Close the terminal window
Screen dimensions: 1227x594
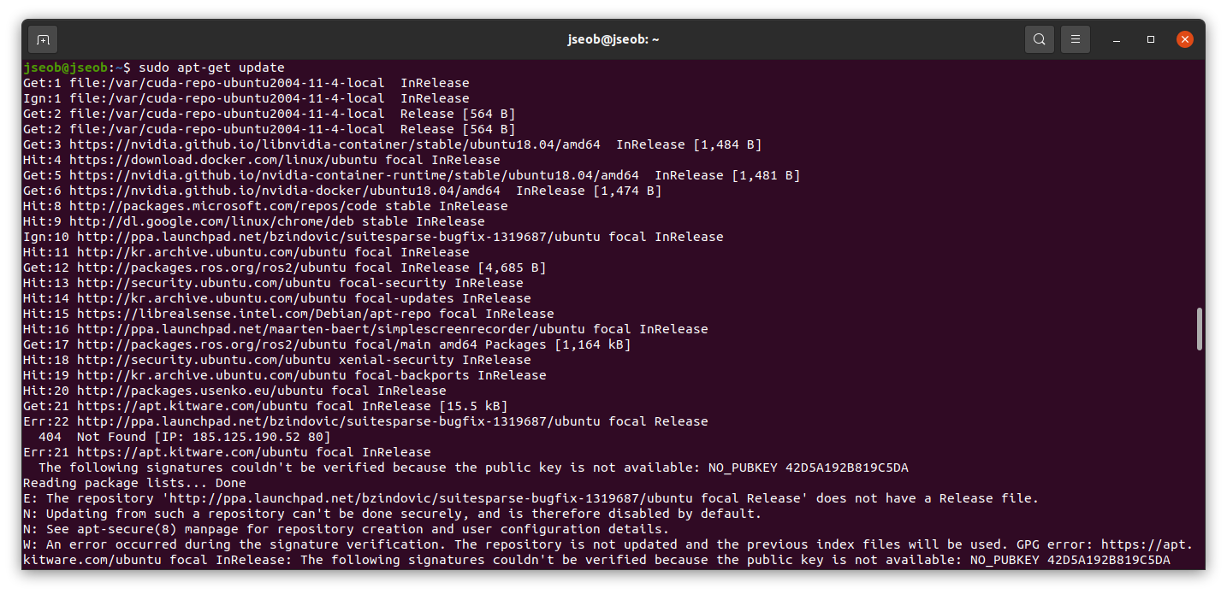(x=1184, y=39)
